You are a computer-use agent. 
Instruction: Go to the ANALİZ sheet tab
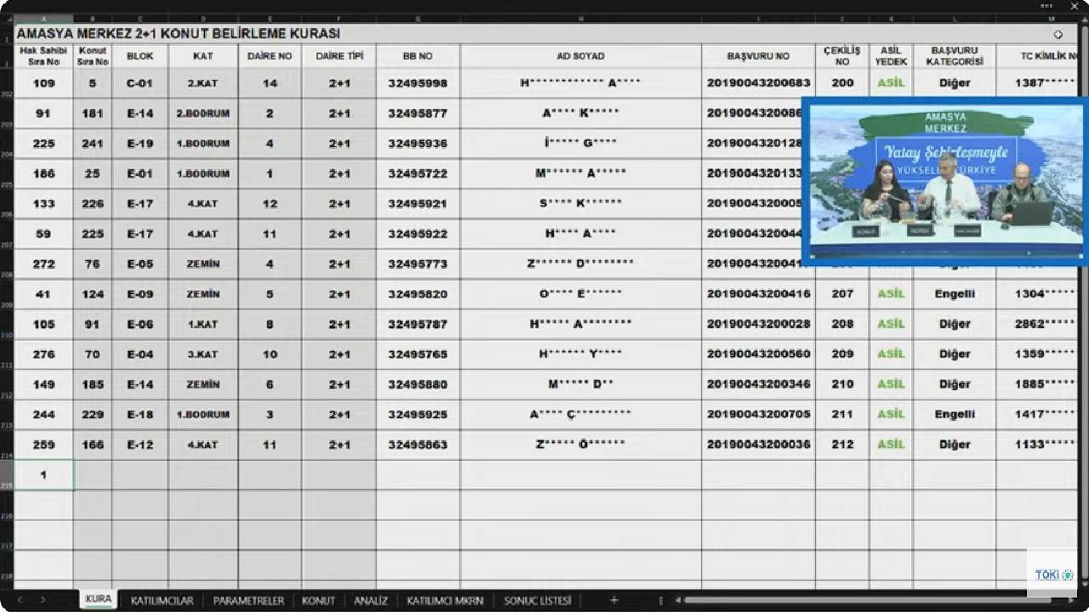click(x=371, y=600)
